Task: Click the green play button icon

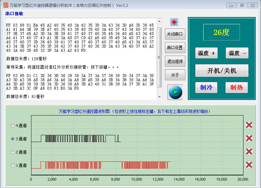Action: 175,92
